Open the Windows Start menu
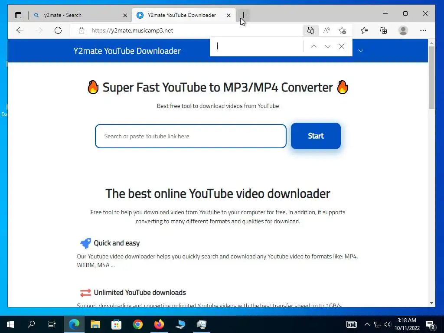This screenshot has width=444, height=333. click(x=10, y=324)
